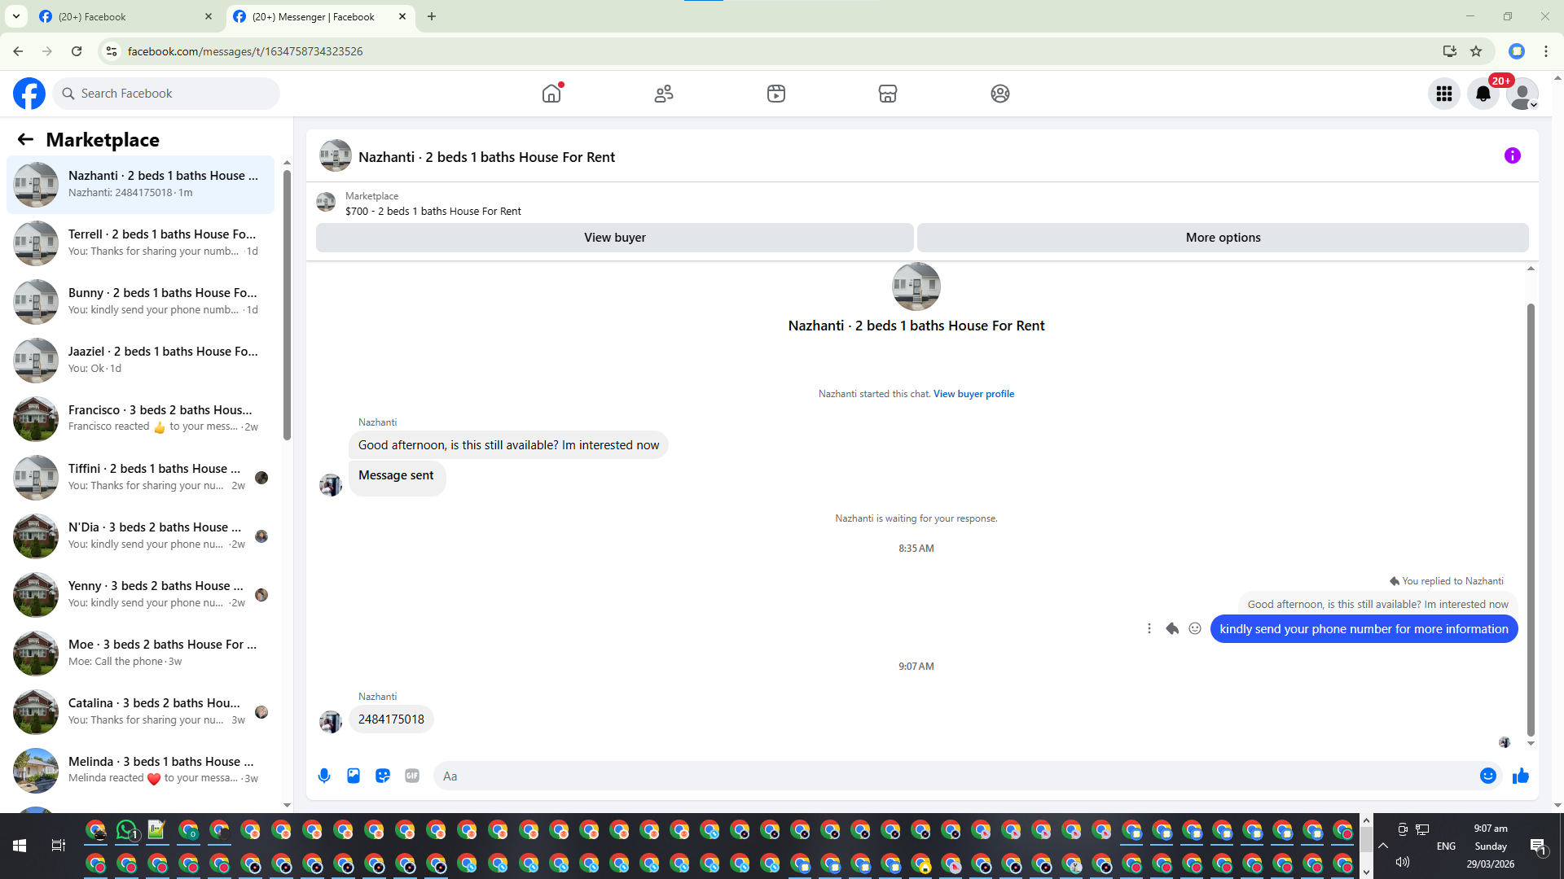
Task: Click the browser address bar URL
Action: pyautogui.click(x=245, y=51)
